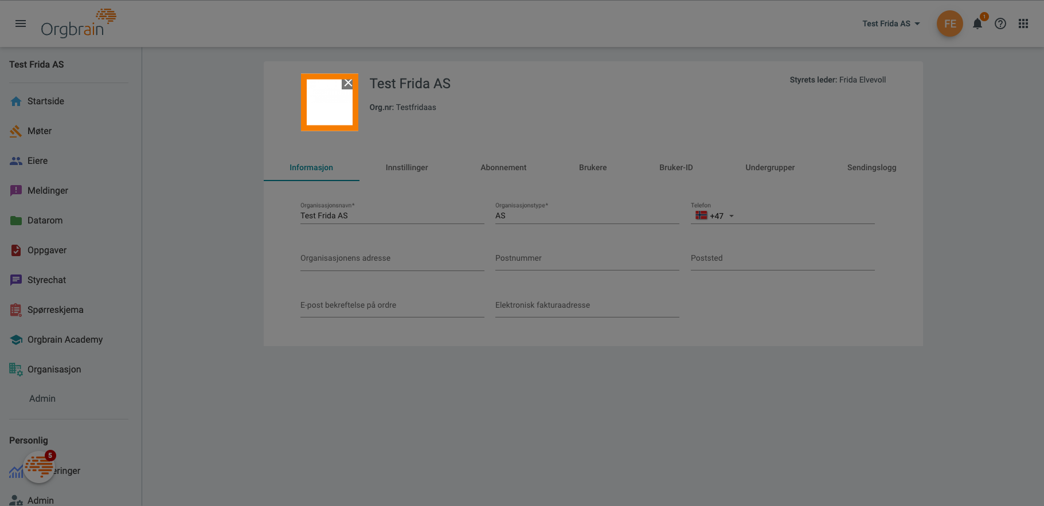Click the Møter gavel icon
Image resolution: width=1044 pixels, height=506 pixels.
click(16, 131)
